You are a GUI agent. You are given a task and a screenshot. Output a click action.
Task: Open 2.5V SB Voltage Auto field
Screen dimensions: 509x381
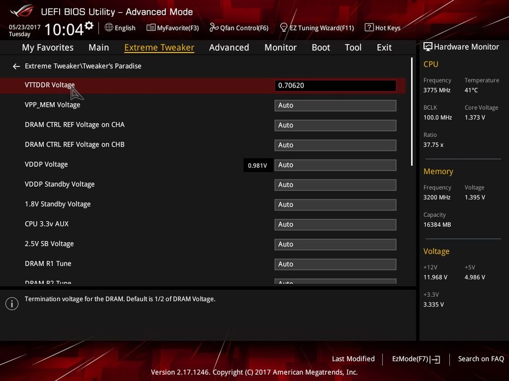coord(335,244)
